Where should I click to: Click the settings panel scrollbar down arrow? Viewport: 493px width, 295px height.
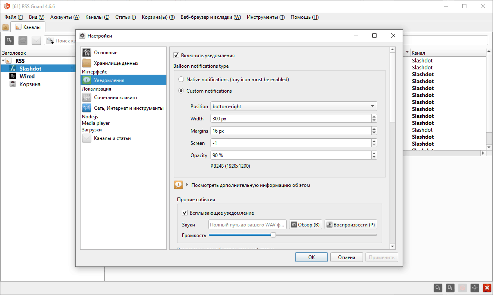click(392, 246)
